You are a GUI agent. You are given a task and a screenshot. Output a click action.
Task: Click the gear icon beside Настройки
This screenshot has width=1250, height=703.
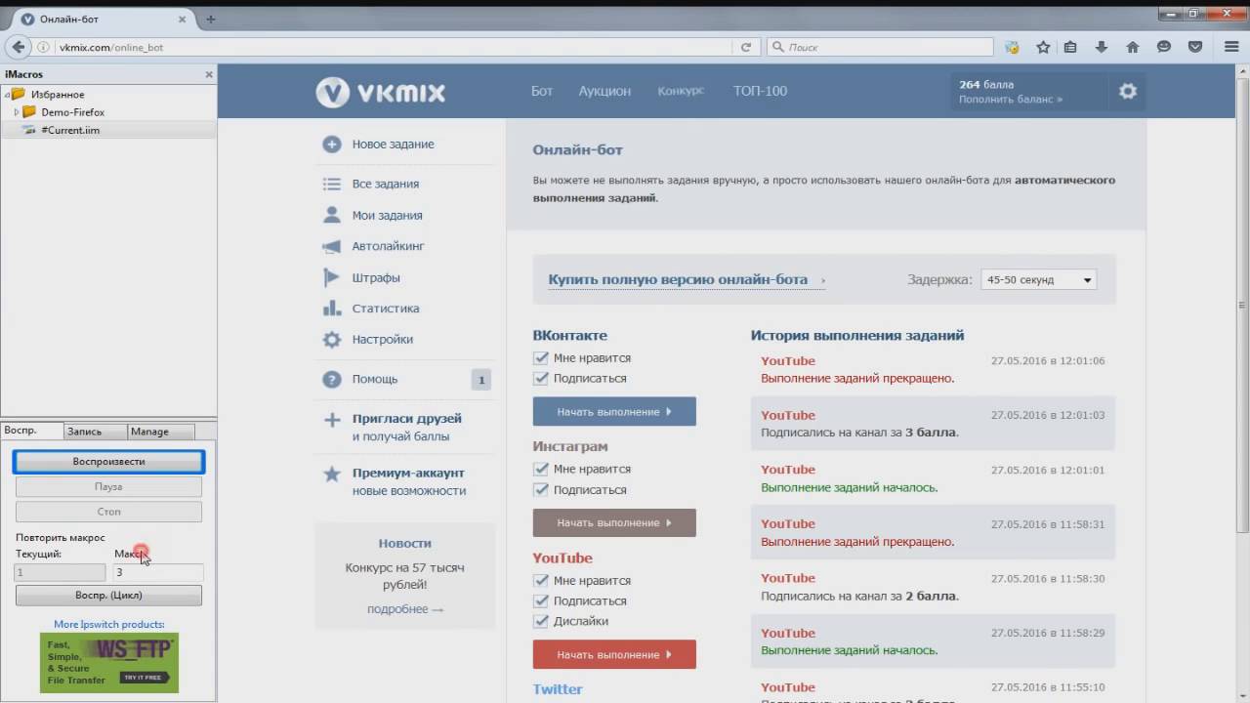coord(332,340)
